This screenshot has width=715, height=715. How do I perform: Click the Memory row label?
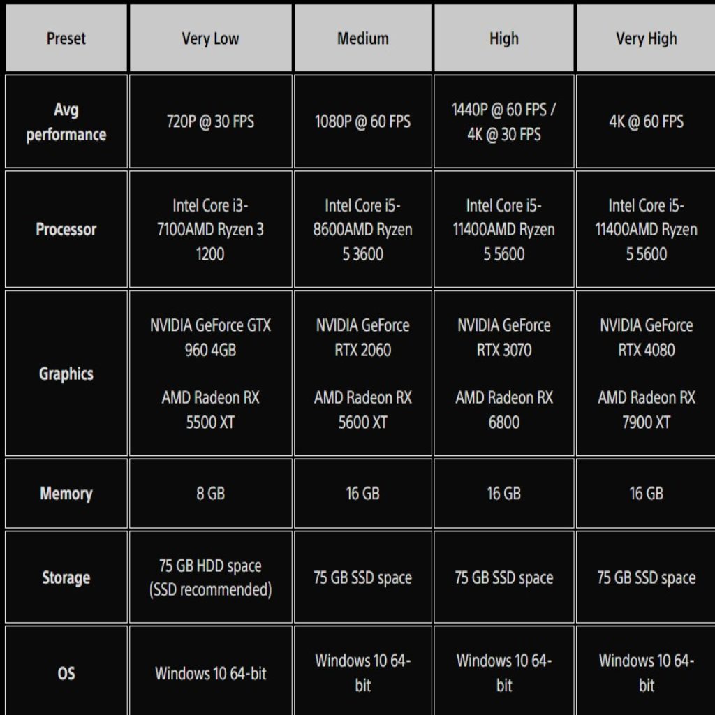click(66, 494)
